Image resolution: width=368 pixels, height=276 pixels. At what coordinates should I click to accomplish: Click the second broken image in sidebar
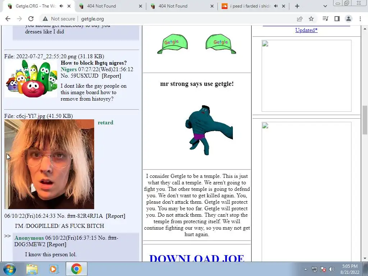point(307,192)
